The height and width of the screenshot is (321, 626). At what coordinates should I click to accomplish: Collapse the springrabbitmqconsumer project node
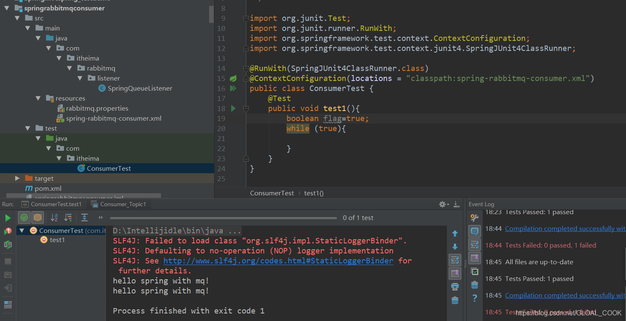(7, 8)
